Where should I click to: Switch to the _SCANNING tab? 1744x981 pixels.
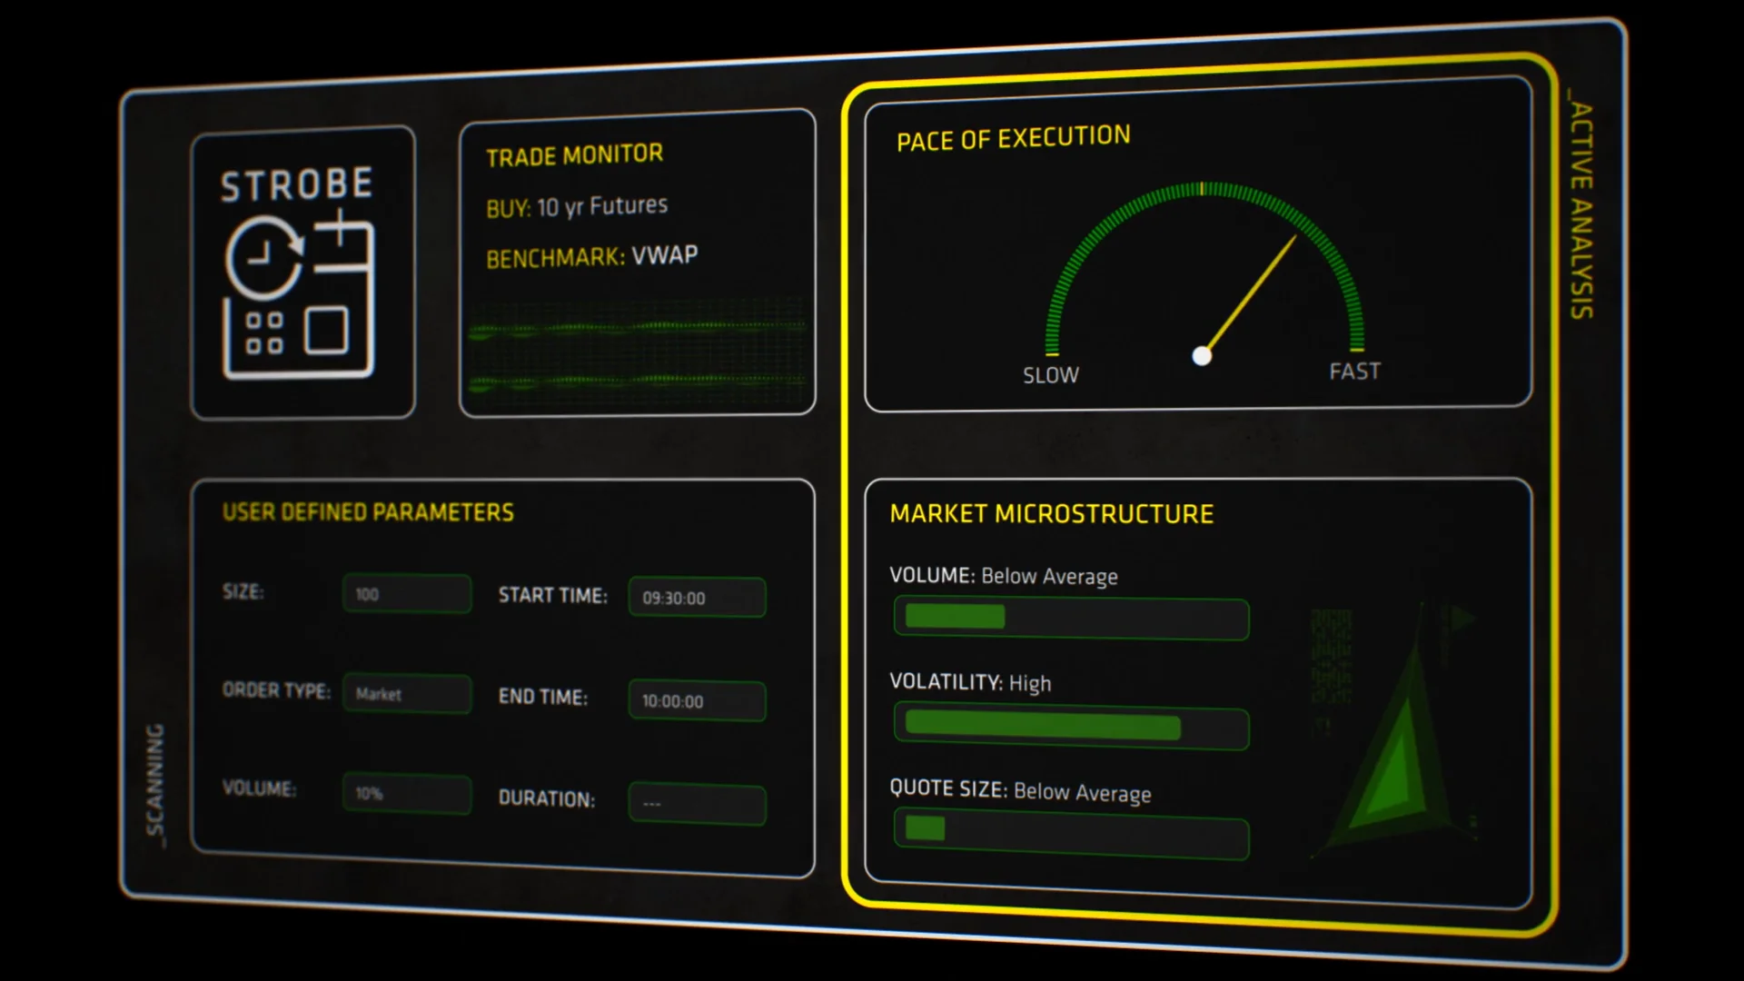pyautogui.click(x=156, y=786)
